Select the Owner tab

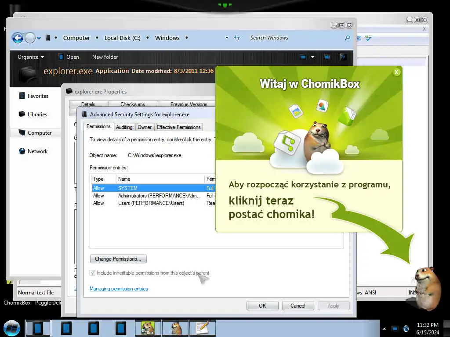point(144,127)
